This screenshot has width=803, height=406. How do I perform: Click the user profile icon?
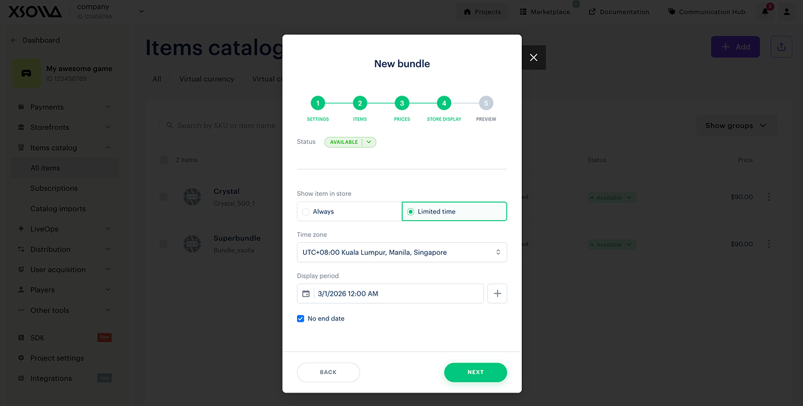[787, 12]
